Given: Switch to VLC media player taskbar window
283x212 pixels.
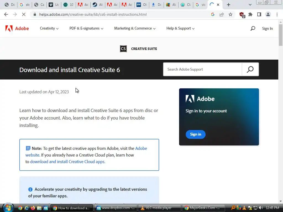Looking at the screenshot, I should 159,208.
